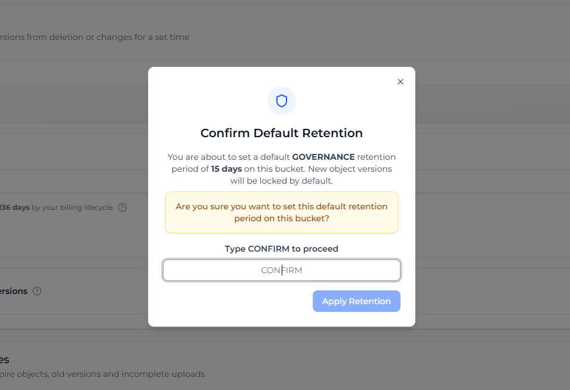Click the bold GOVERNANCE word
Screen dimensions: 570x390
(x=323, y=157)
